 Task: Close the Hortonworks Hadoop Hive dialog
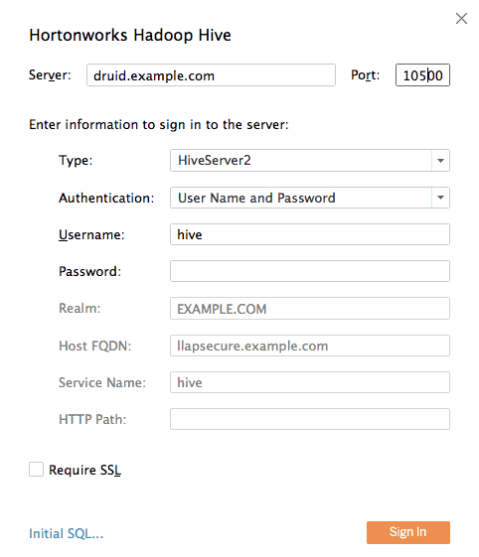461,19
